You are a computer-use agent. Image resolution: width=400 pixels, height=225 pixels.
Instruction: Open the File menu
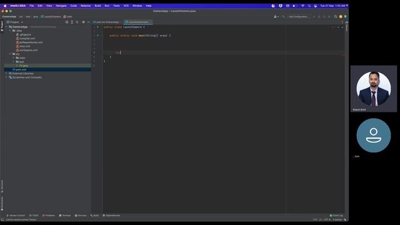pyautogui.click(x=32, y=6)
